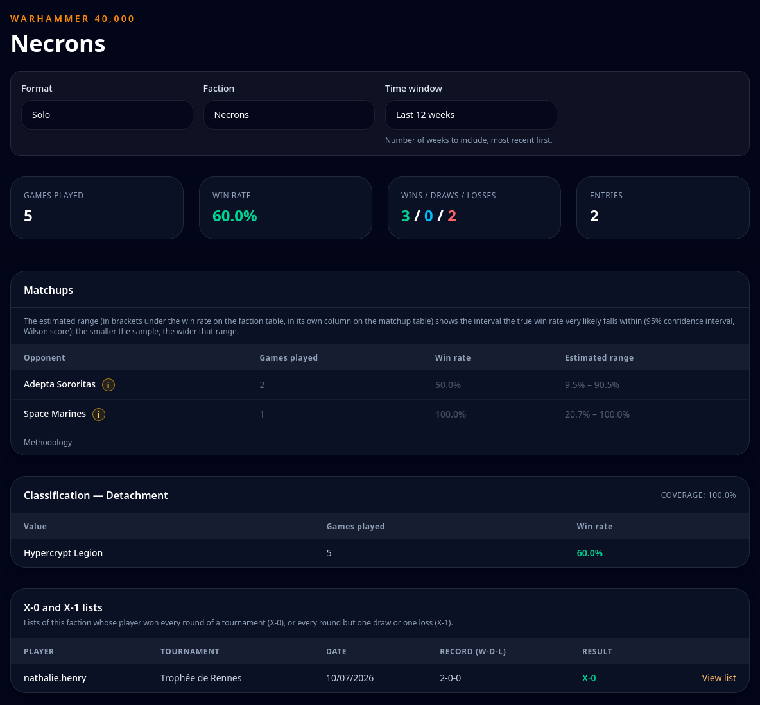Screen dimensions: 760x705
Task: Click the WARHAMMER 40,000 label
Action: click(73, 19)
